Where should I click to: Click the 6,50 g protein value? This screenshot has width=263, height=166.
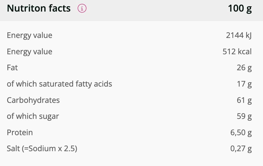pyautogui.click(x=241, y=133)
